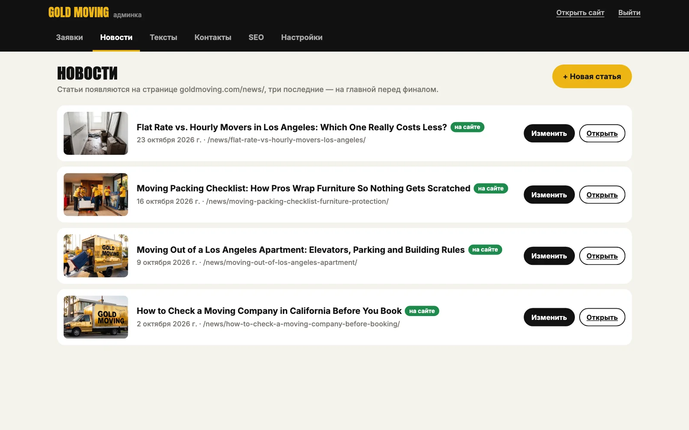Viewport: 689px width, 430px height.
Task: Click the How to Check a Moving Company title
Action: [x=269, y=311]
